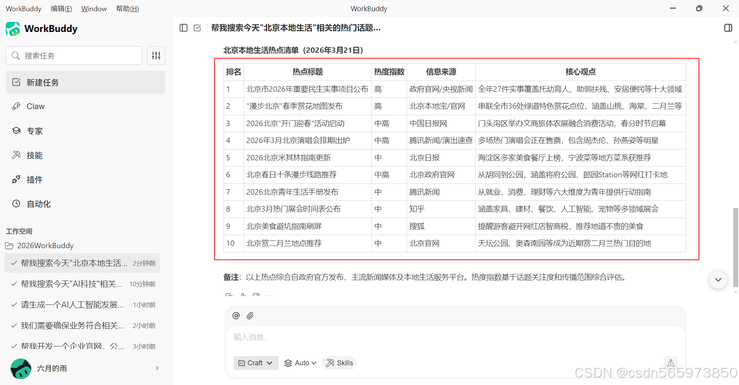Open the Auto model dropdown
739x385 pixels.
point(300,363)
